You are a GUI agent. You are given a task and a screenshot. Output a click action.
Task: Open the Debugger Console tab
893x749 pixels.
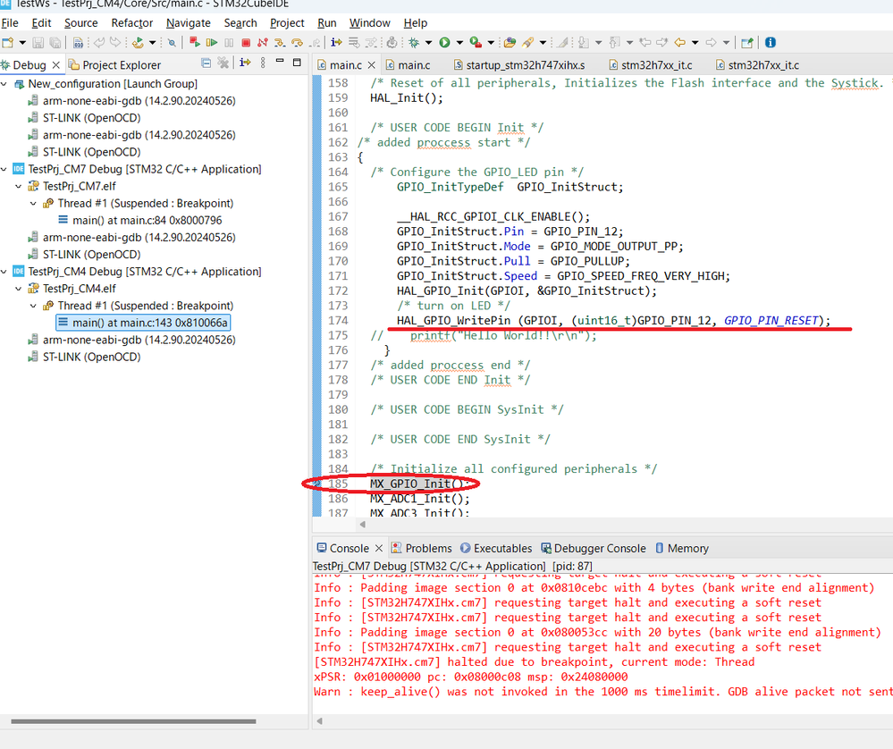tap(599, 548)
